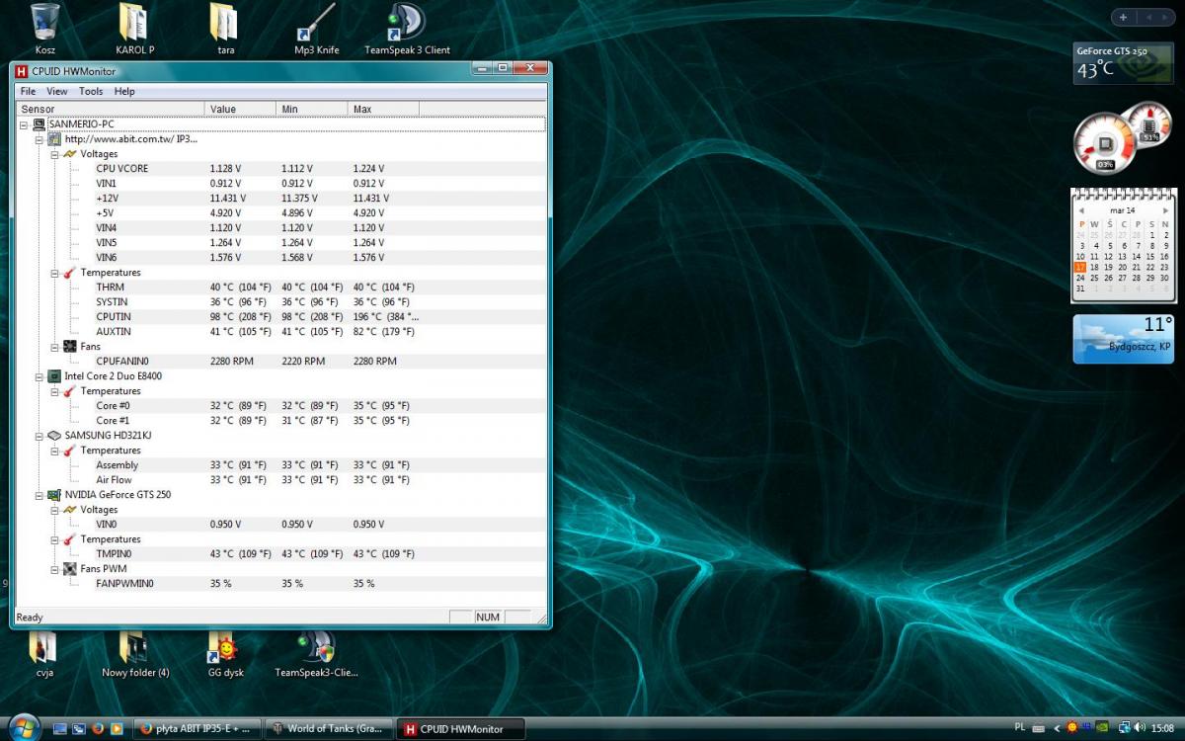Viewport: 1185px width, 741px height.
Task: Collapse the abit.com.tw mainboard node
Action: click(x=39, y=139)
